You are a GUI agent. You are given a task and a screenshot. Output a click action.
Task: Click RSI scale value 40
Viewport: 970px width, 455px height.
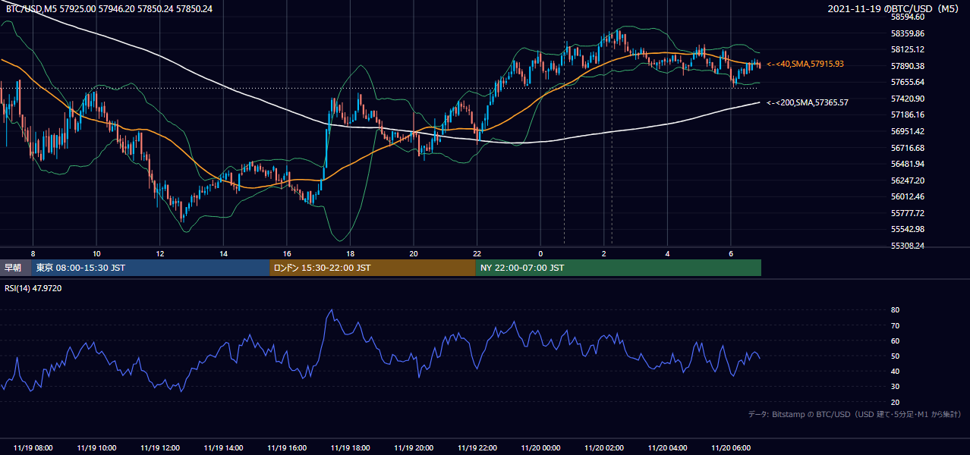pyautogui.click(x=896, y=371)
